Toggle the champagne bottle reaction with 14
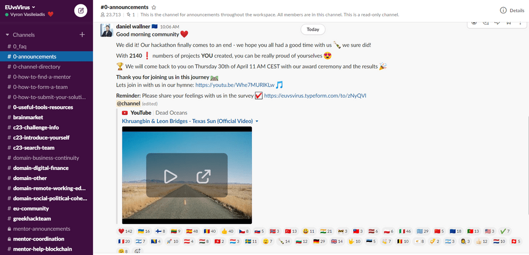 [x=284, y=242]
